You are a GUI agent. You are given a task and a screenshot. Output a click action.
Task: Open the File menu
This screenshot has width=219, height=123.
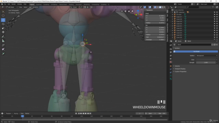(5, 4)
